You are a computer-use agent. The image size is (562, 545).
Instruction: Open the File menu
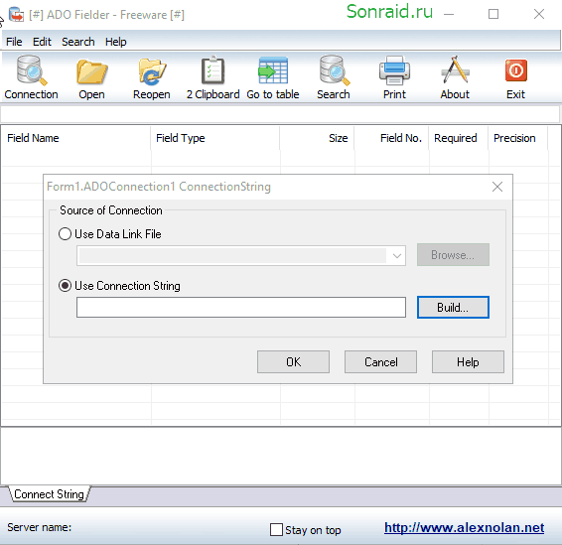click(14, 42)
